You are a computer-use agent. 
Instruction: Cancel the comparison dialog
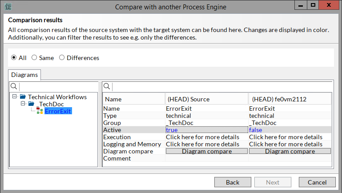(317, 182)
